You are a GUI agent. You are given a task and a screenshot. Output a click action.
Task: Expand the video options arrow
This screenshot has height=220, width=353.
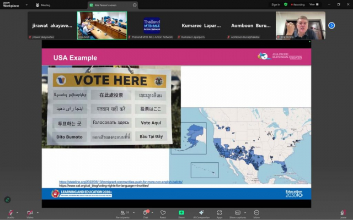36,211
